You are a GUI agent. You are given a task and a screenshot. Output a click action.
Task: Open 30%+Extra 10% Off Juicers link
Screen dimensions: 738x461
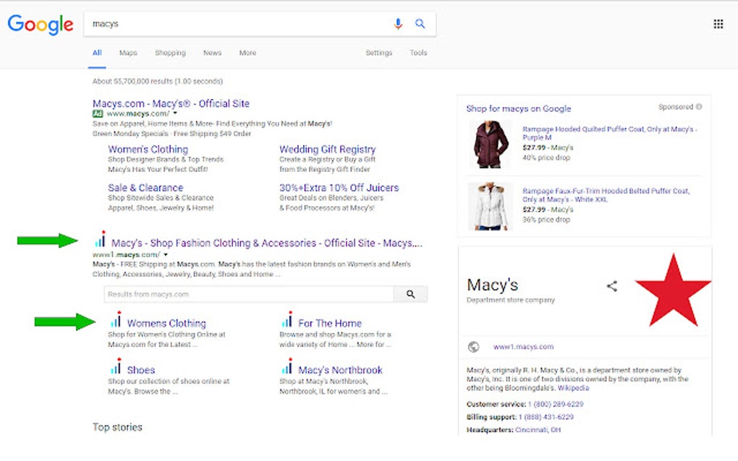(x=339, y=187)
